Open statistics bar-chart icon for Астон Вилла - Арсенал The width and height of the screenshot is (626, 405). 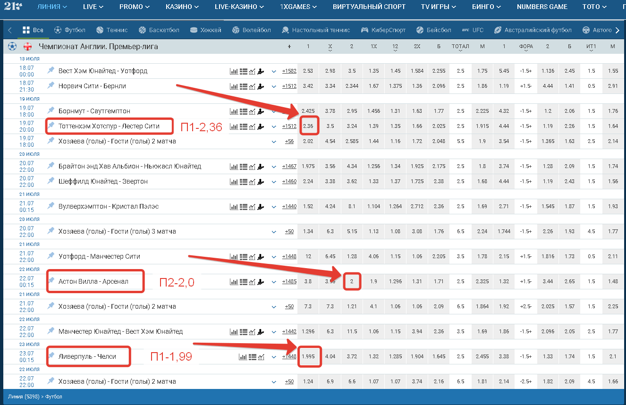click(234, 282)
